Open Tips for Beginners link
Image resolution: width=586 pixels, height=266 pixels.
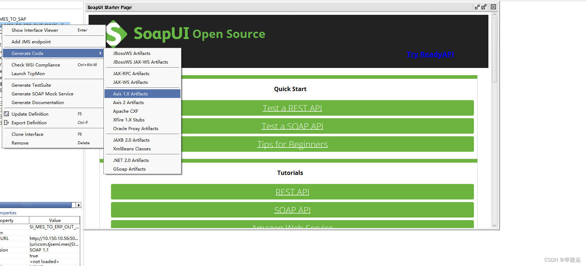point(292,144)
